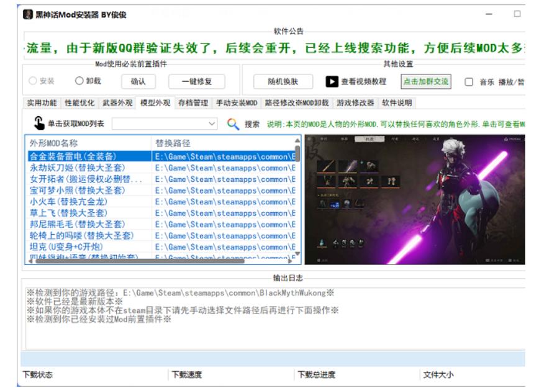Click the MOD list scroll-down arrow
534x388 pixels.
click(297, 253)
